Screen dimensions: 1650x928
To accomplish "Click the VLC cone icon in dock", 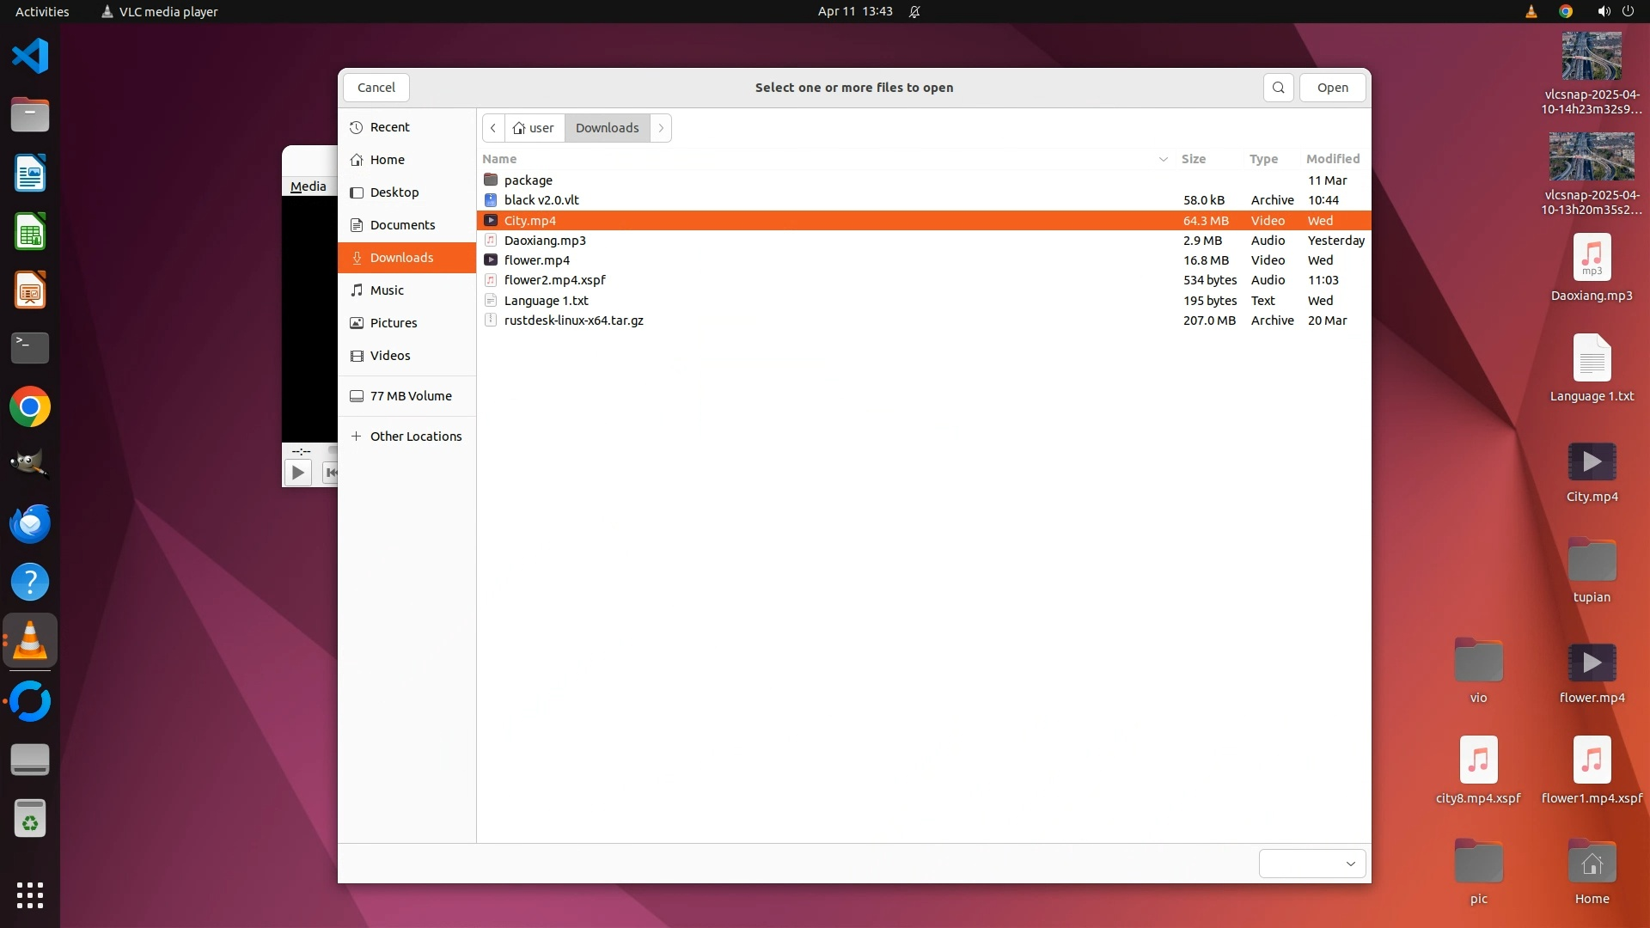I will point(30,641).
